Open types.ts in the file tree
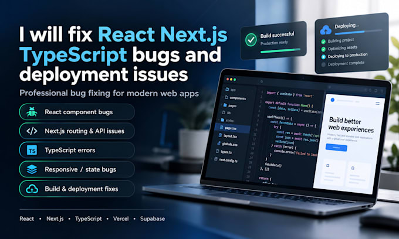The width and height of the screenshot is (399, 239). coord(224,152)
